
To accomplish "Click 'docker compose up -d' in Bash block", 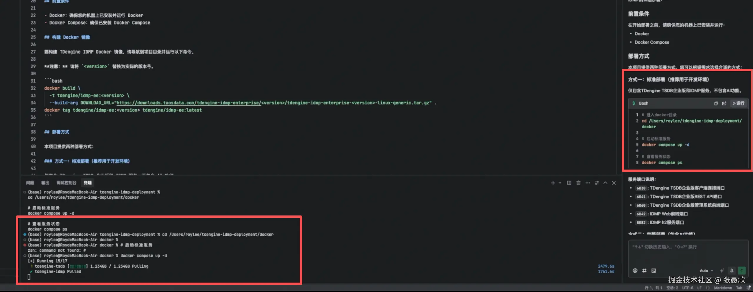I will click(665, 145).
